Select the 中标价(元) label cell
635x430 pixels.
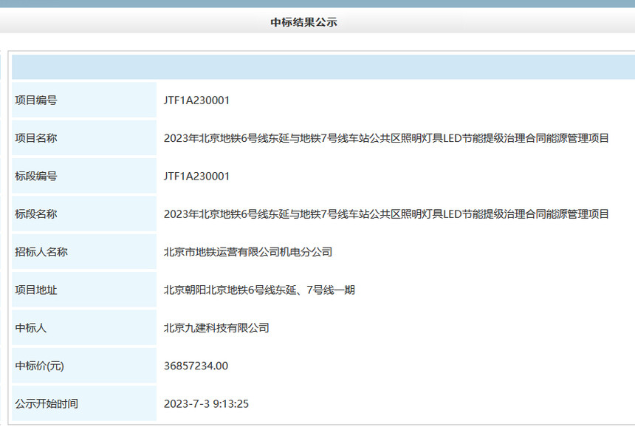pos(84,366)
